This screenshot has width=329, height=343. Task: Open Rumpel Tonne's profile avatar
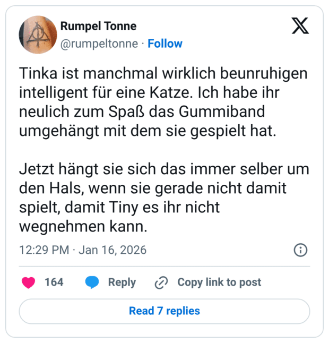click(x=38, y=35)
